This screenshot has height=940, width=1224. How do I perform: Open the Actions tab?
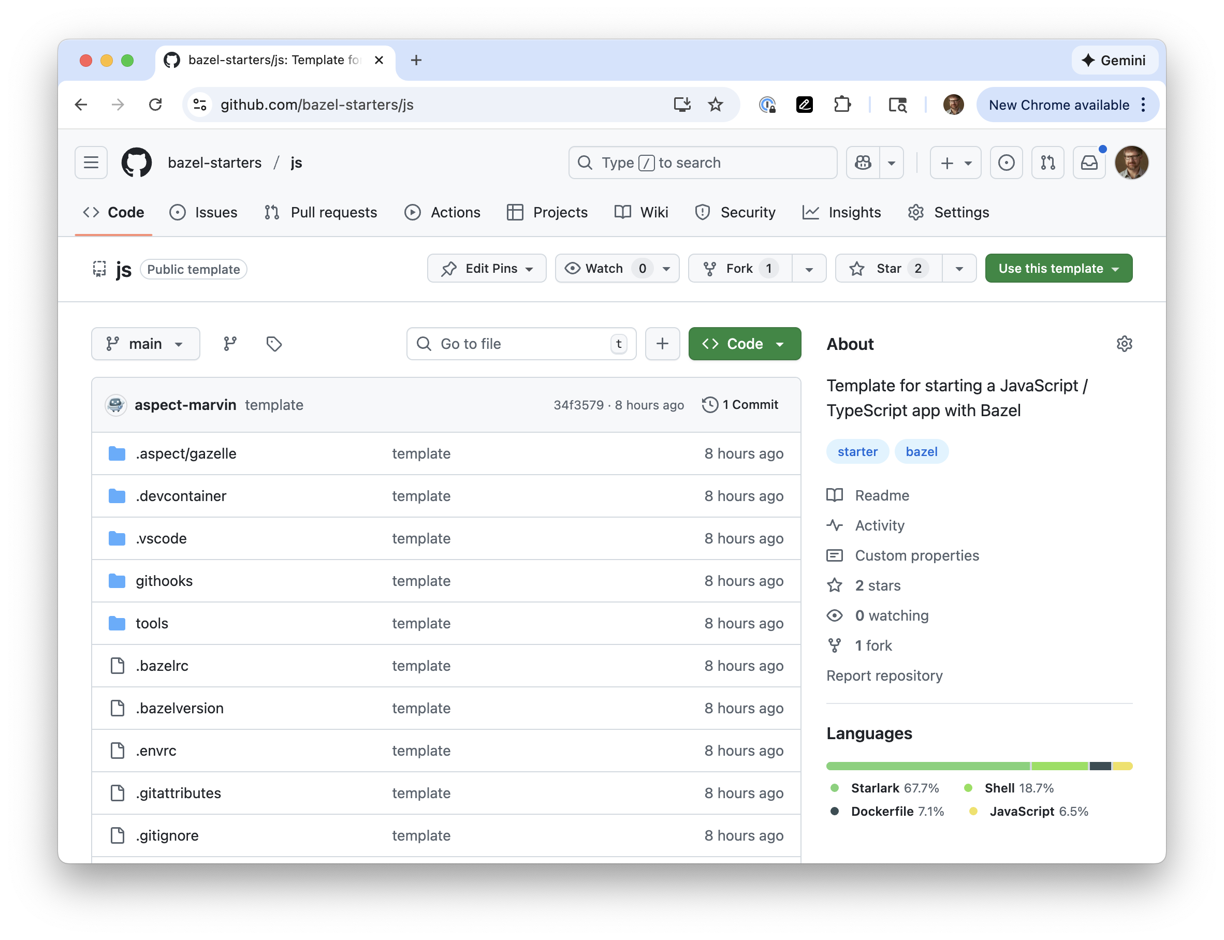pos(442,213)
